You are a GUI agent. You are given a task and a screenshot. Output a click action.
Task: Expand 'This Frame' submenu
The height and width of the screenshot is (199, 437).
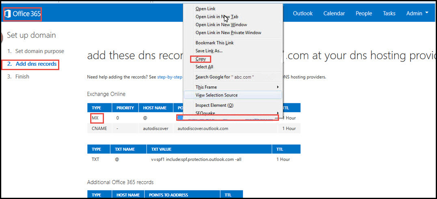click(233, 87)
